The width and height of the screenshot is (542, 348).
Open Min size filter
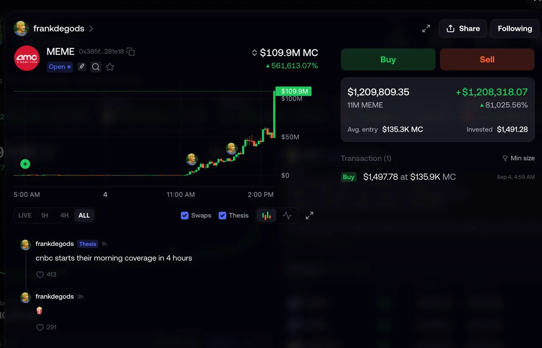coord(518,158)
